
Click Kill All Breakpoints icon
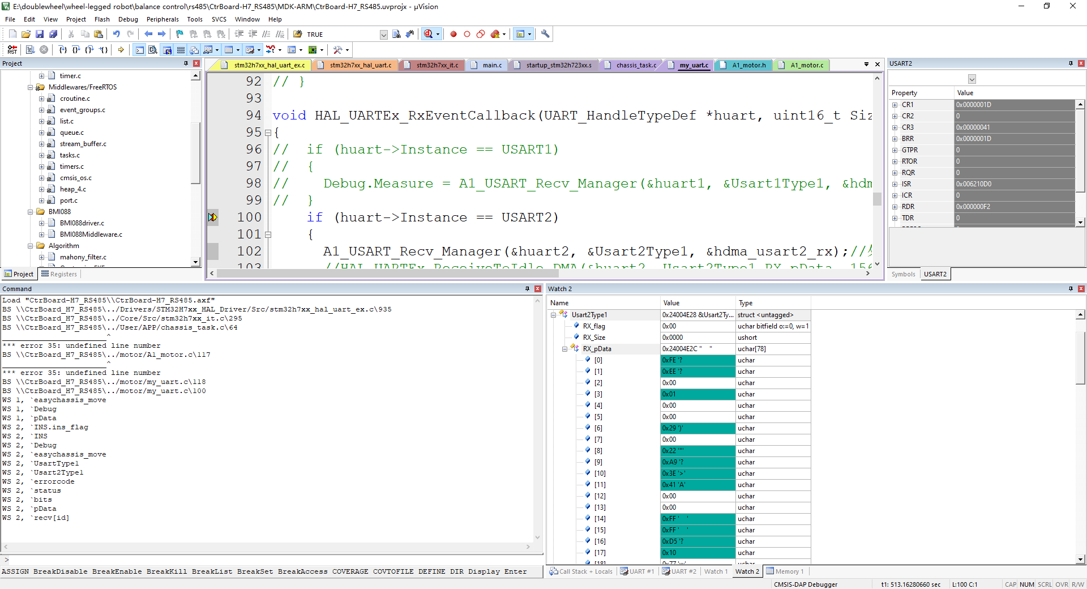(495, 34)
